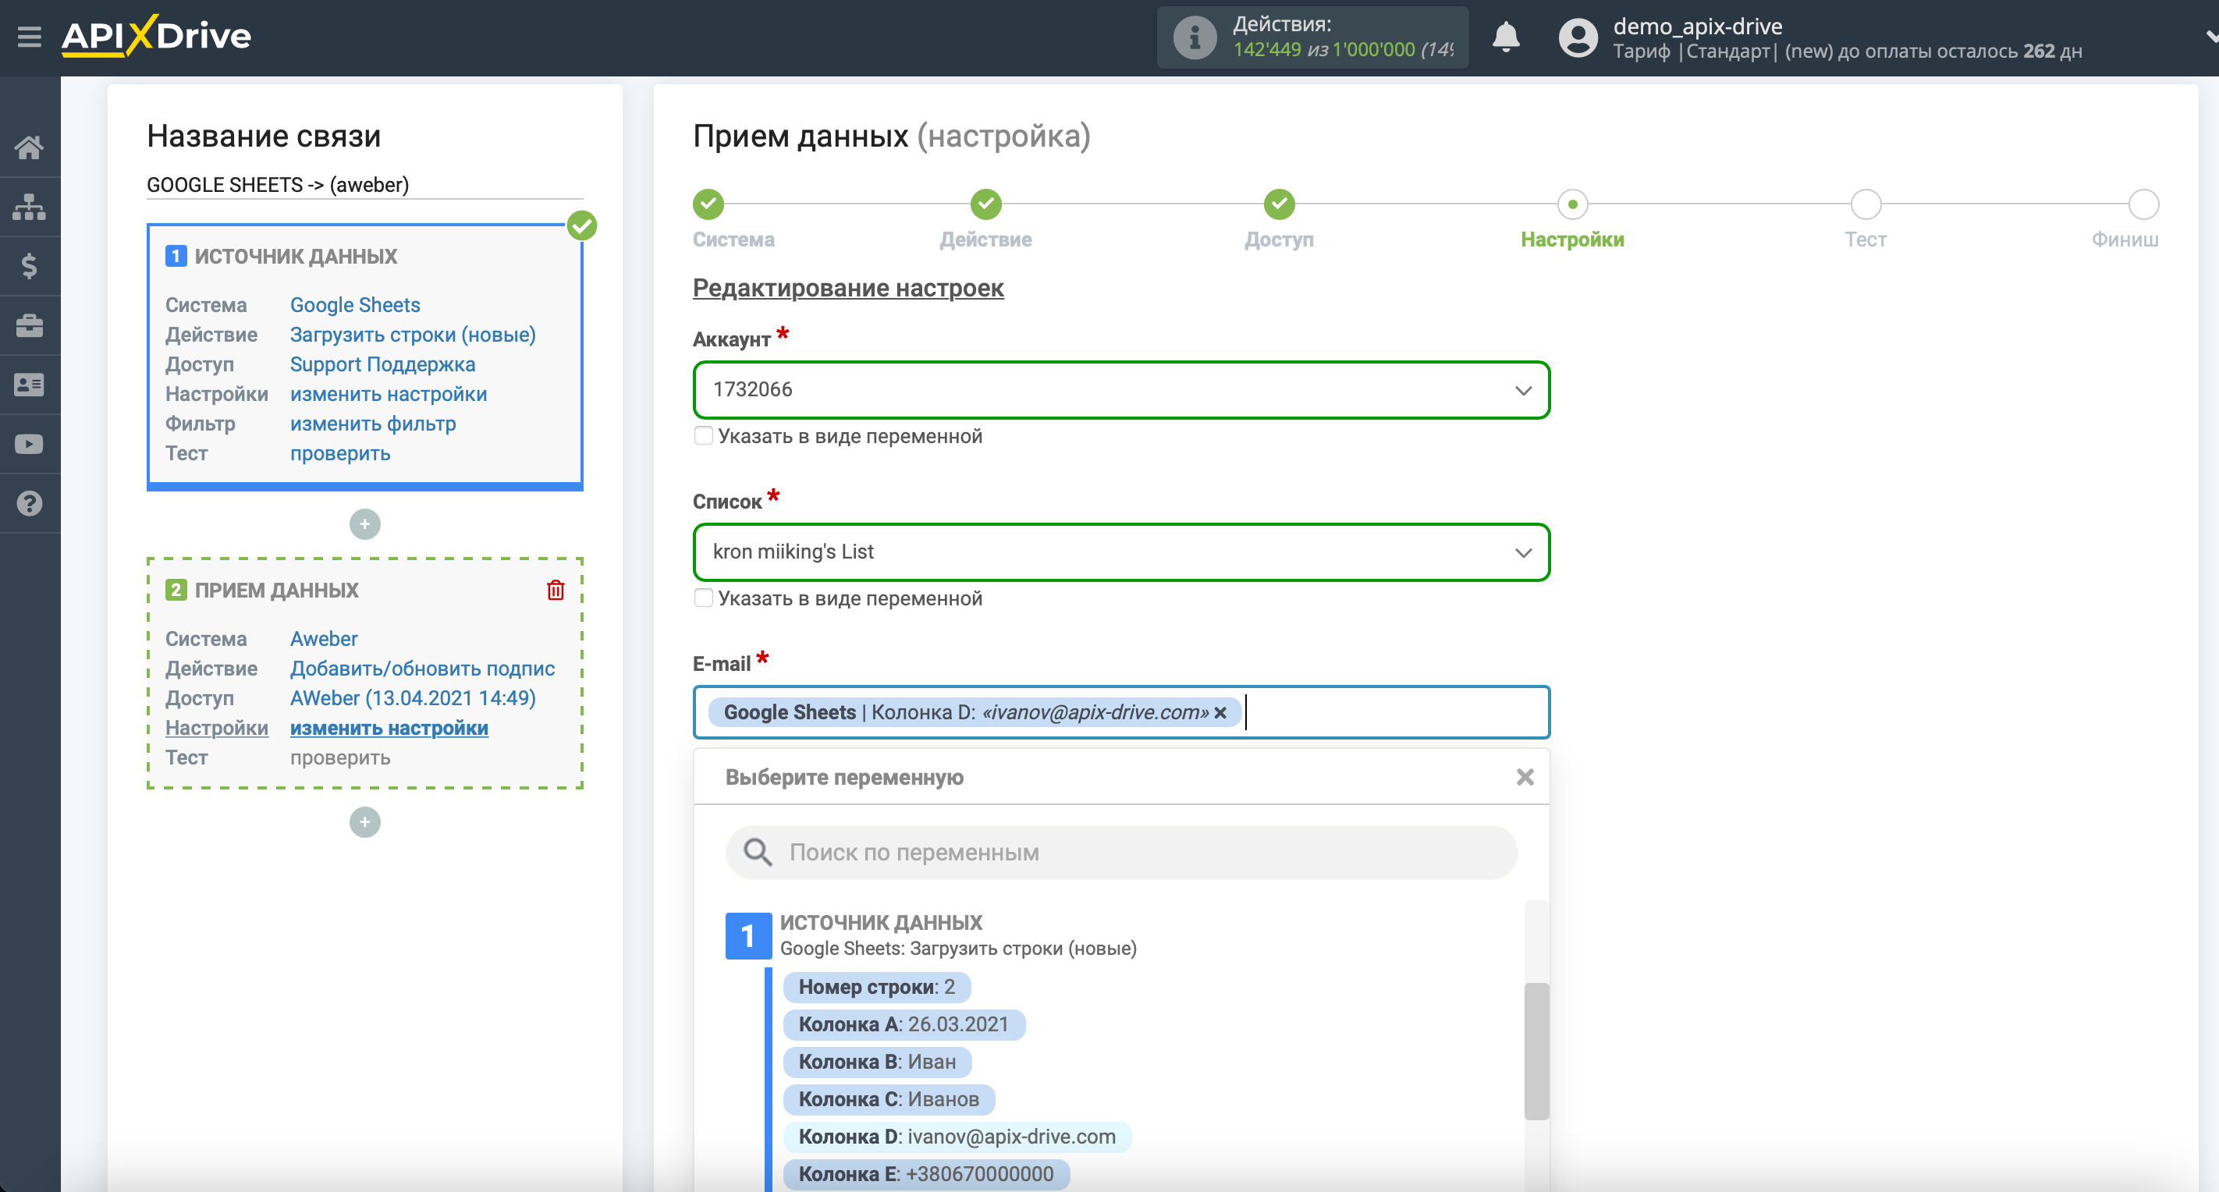Open the video tutorials icon in sidebar
The width and height of the screenshot is (2219, 1192).
30,445
